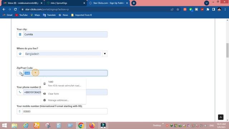Open the Extensions puzzle icon

[x=208, y=9]
